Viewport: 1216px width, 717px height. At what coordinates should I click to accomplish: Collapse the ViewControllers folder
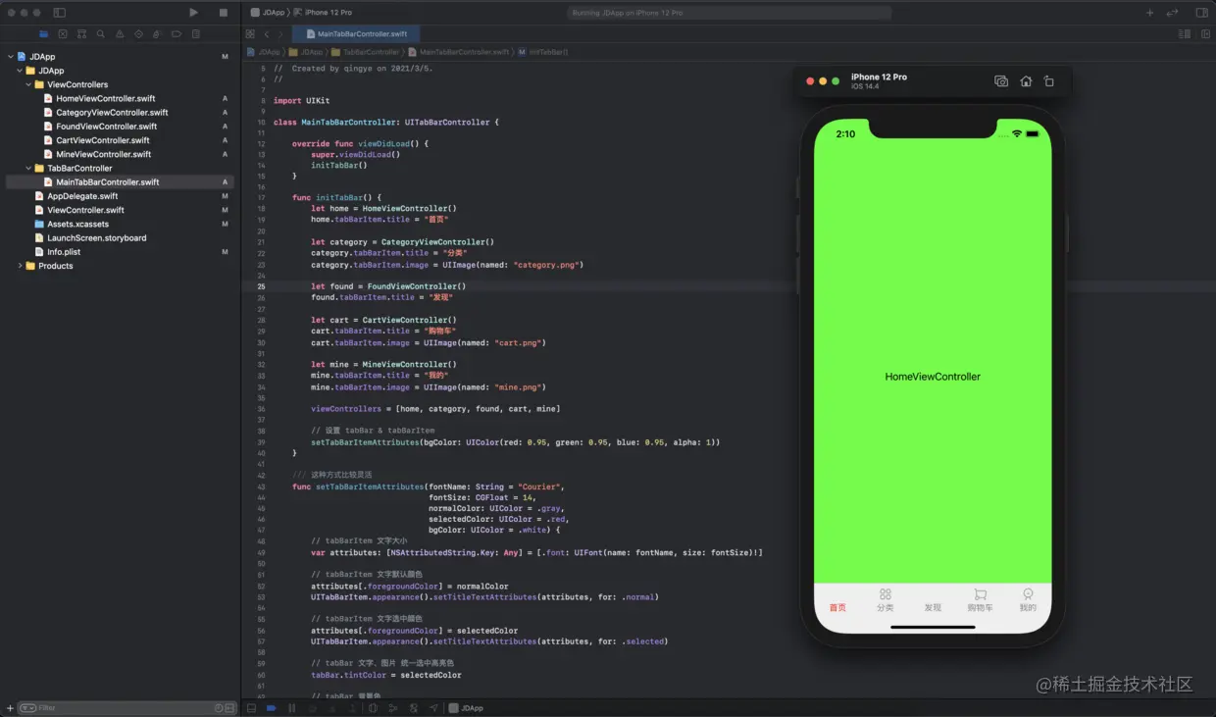(27, 84)
